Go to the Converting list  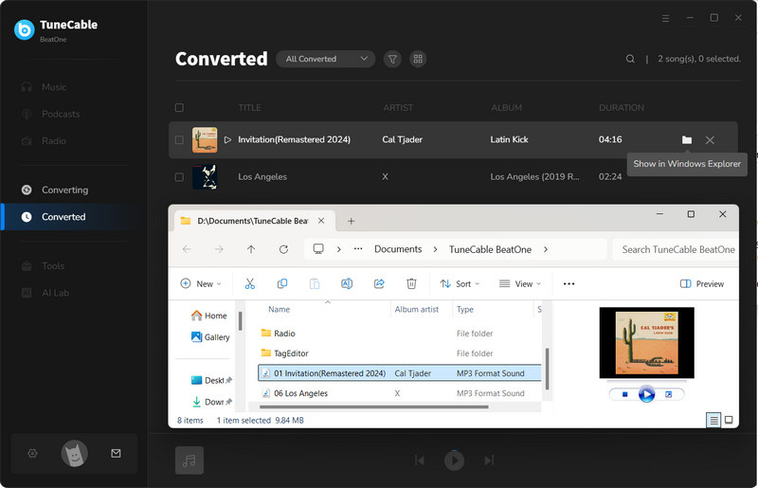coord(55,190)
